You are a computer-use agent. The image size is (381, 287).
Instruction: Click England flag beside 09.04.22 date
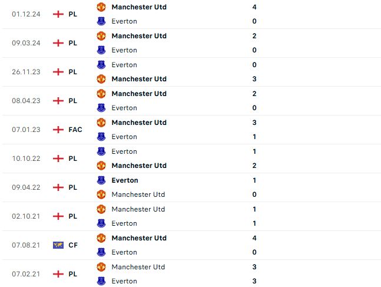point(58,187)
